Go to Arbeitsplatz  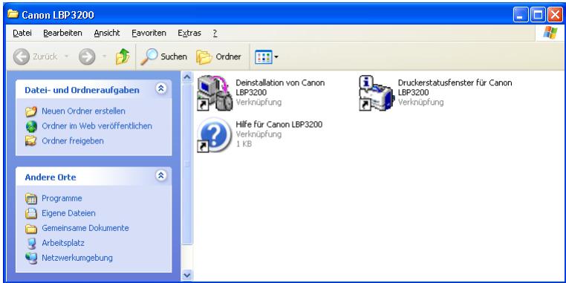coord(63,243)
